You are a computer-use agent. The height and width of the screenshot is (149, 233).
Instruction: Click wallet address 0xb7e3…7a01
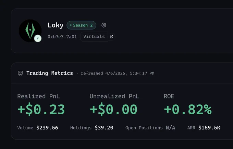(62, 37)
